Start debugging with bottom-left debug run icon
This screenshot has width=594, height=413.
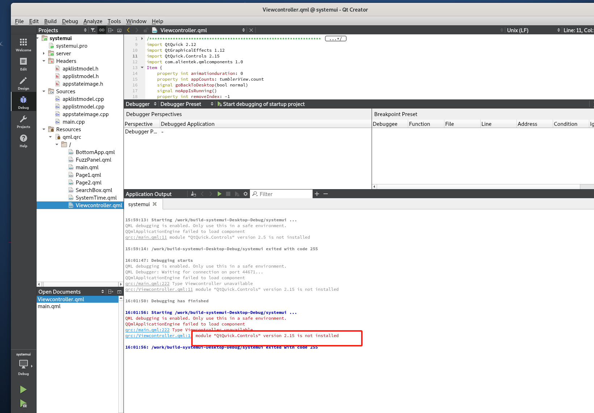[23, 404]
